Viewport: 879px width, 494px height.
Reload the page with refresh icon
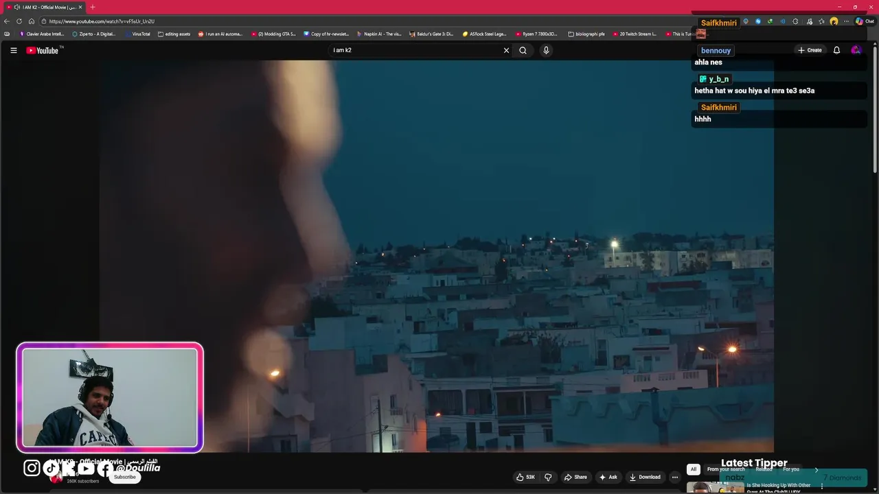[19, 21]
